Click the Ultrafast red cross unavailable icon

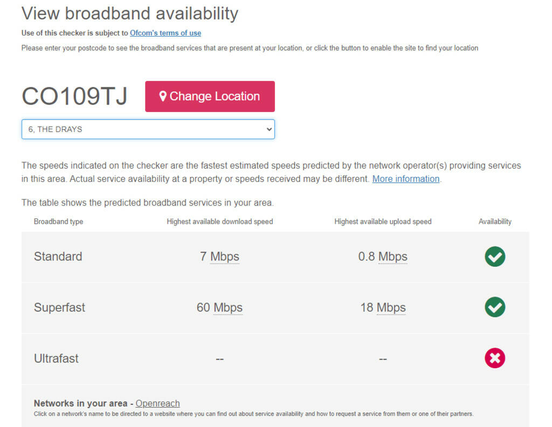495,358
